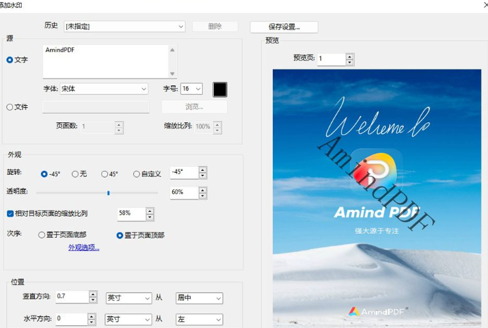Increase the 竖直方向 vertical offset
This screenshot has width=488, height=328.
(93, 294)
